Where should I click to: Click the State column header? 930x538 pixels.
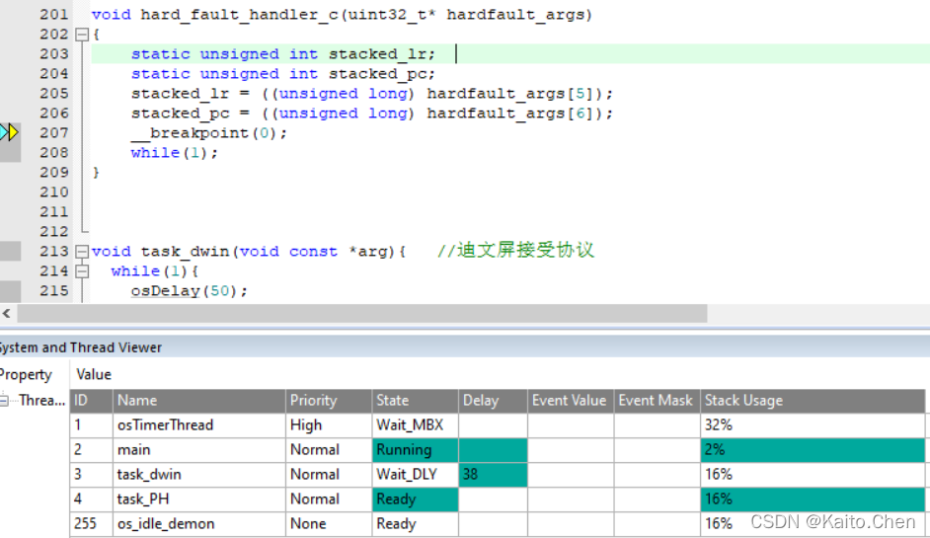coord(416,401)
